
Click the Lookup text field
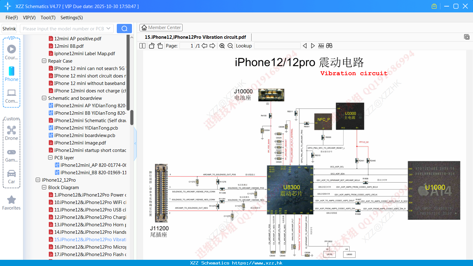click(277, 46)
